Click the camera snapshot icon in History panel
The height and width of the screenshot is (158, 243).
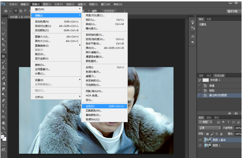(236, 113)
